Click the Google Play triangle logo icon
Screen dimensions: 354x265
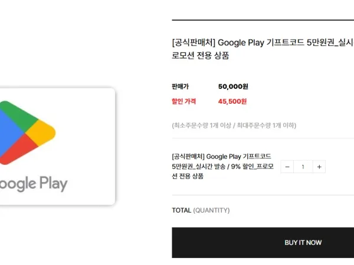coord(26,132)
